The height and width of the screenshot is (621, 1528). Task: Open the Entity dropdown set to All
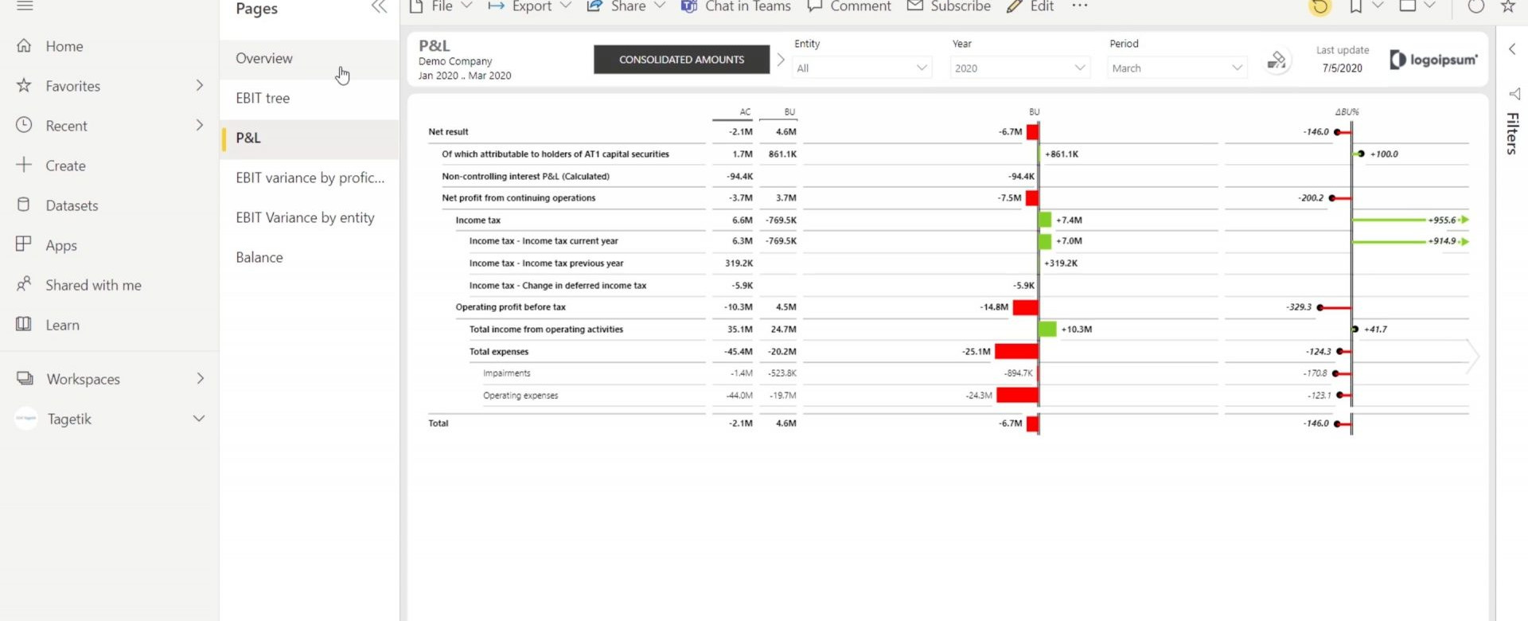[862, 68]
